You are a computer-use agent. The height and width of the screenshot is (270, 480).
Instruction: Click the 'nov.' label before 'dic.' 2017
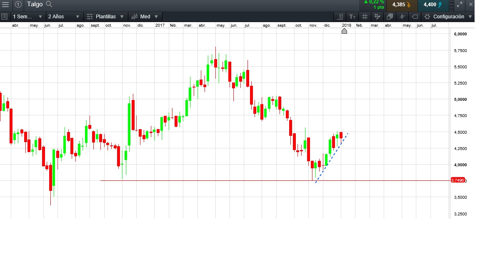pyautogui.click(x=313, y=25)
